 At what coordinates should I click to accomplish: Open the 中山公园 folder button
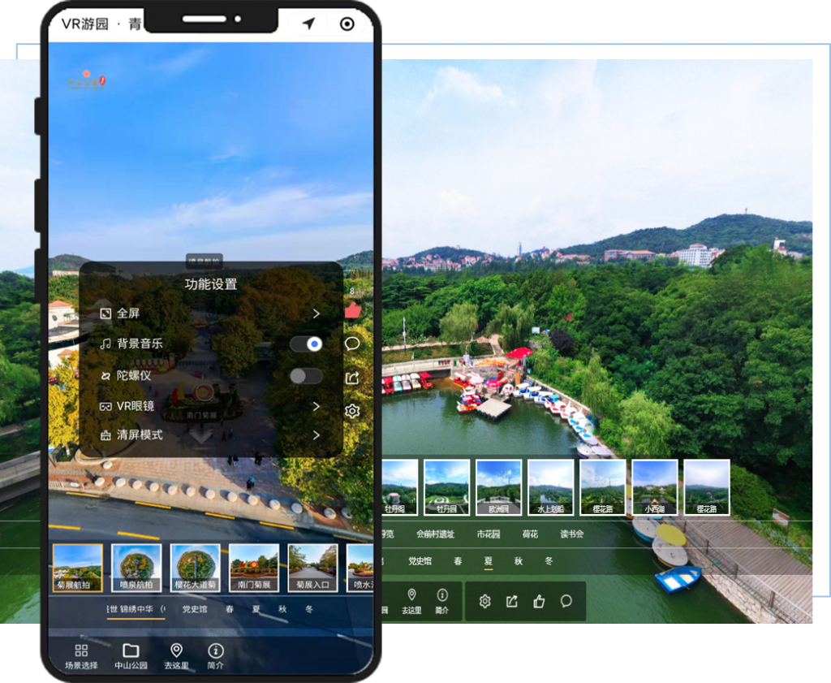pos(131,655)
